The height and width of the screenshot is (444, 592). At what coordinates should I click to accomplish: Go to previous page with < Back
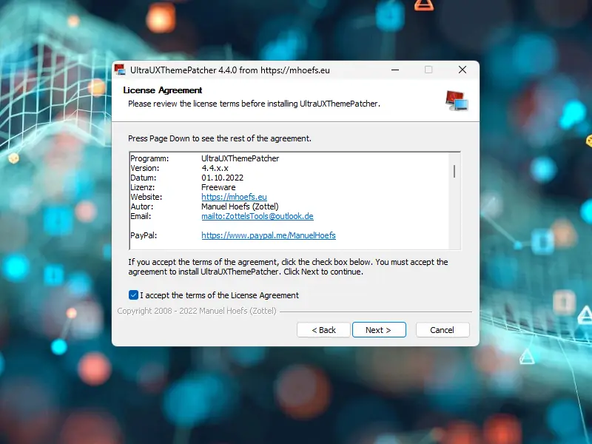point(323,329)
